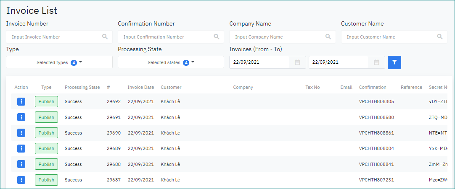Open action menu for invoice 29692

coord(21,102)
